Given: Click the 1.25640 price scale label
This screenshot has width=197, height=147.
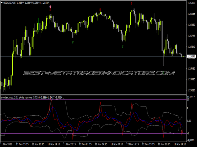Looking at the screenshot, I should click(x=191, y=47).
